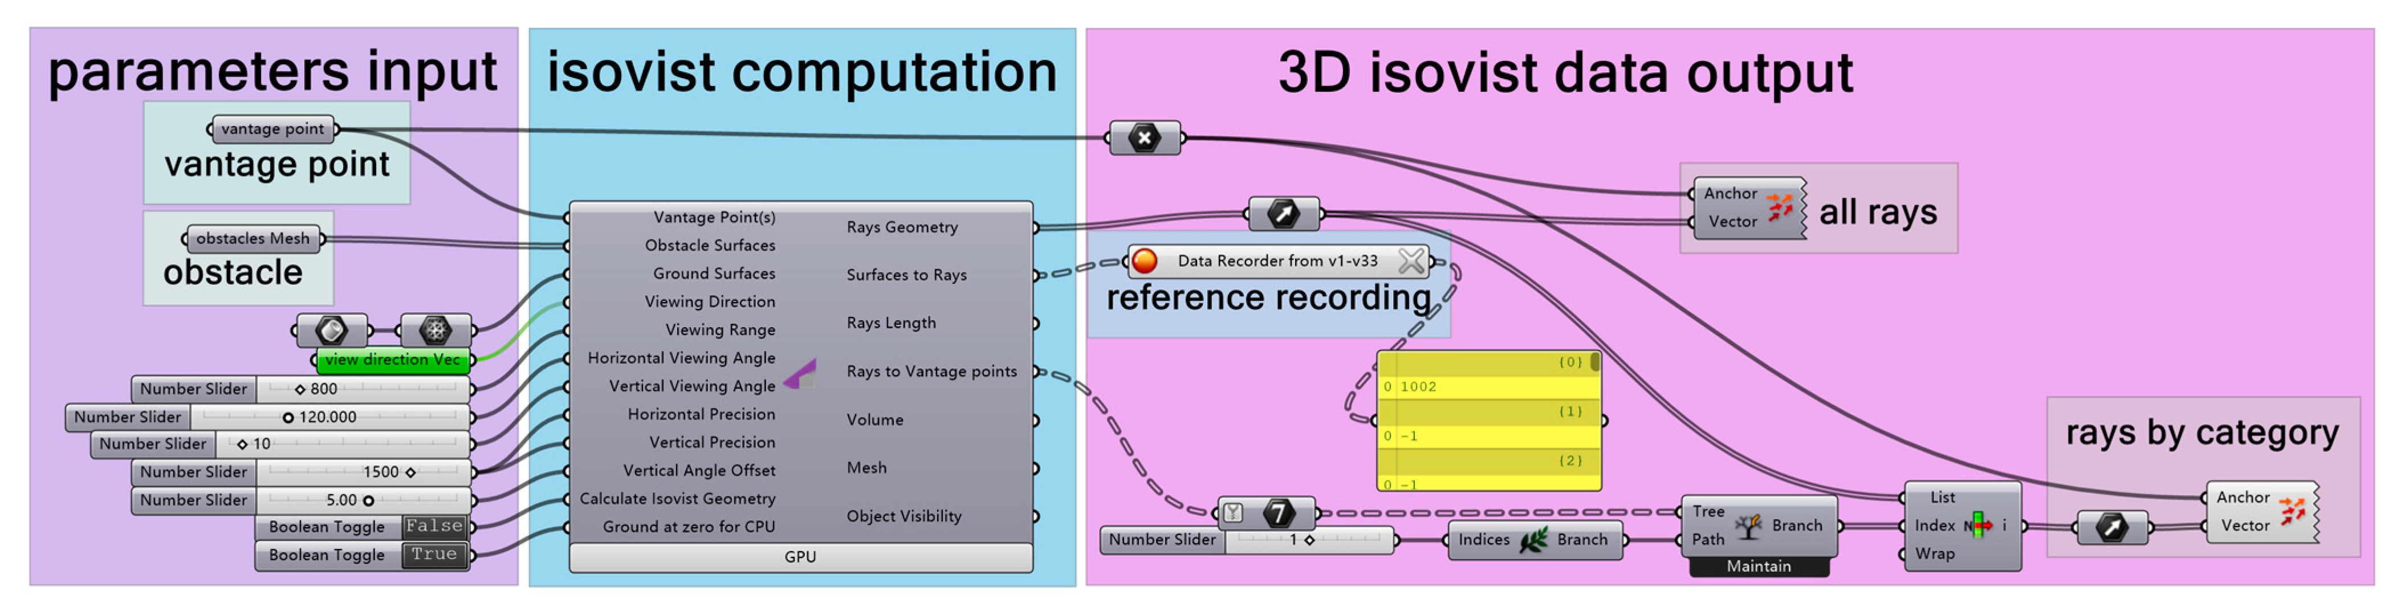Screen dimensions: 2397x607
Task: Select the mesh parameter icon component
Action: click(x=434, y=329)
